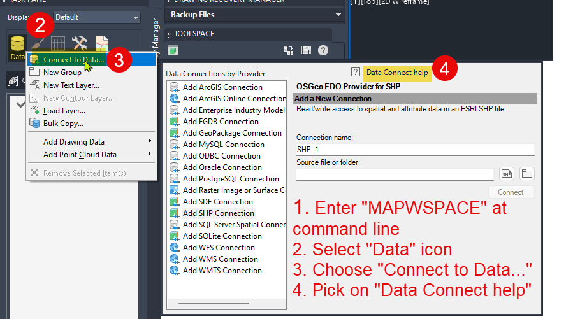
Task: Select Add Oracle Connection provider
Action: pos(222,167)
